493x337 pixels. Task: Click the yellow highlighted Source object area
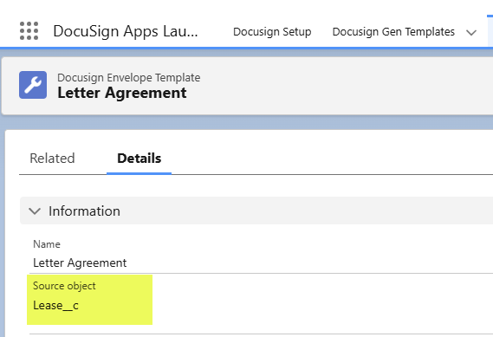pos(89,300)
